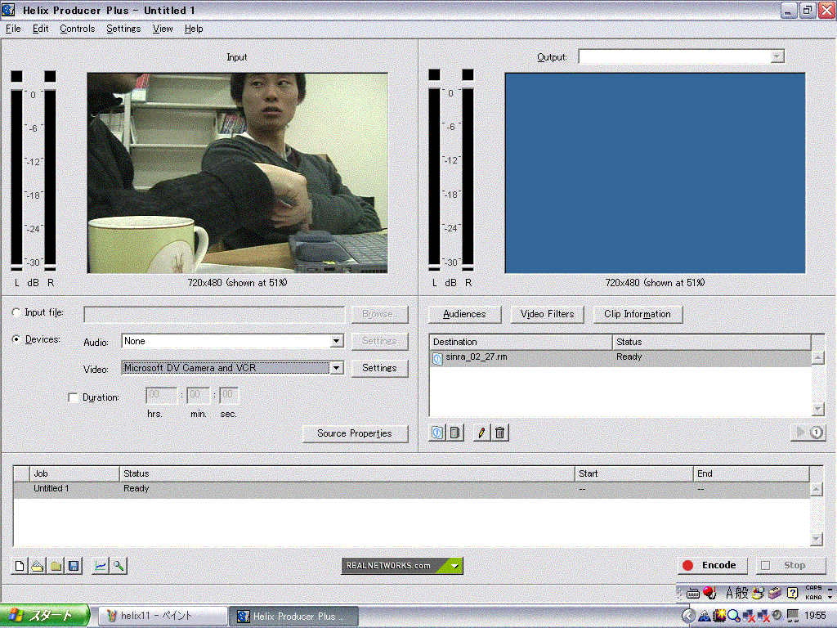Toggle the KANA indicator in the language bar
This screenshot has height=628, width=837.
pos(813,597)
